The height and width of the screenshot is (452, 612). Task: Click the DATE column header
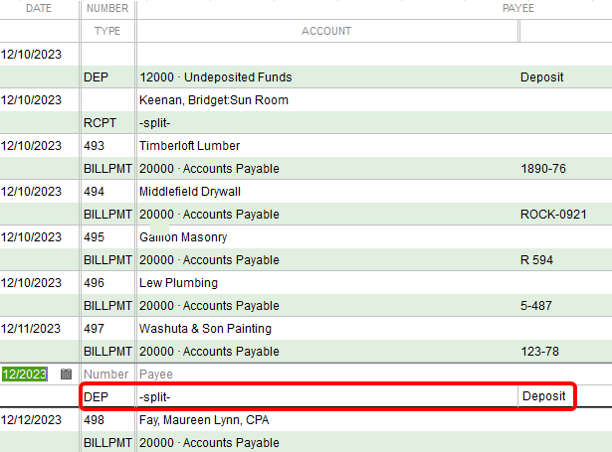39,8
